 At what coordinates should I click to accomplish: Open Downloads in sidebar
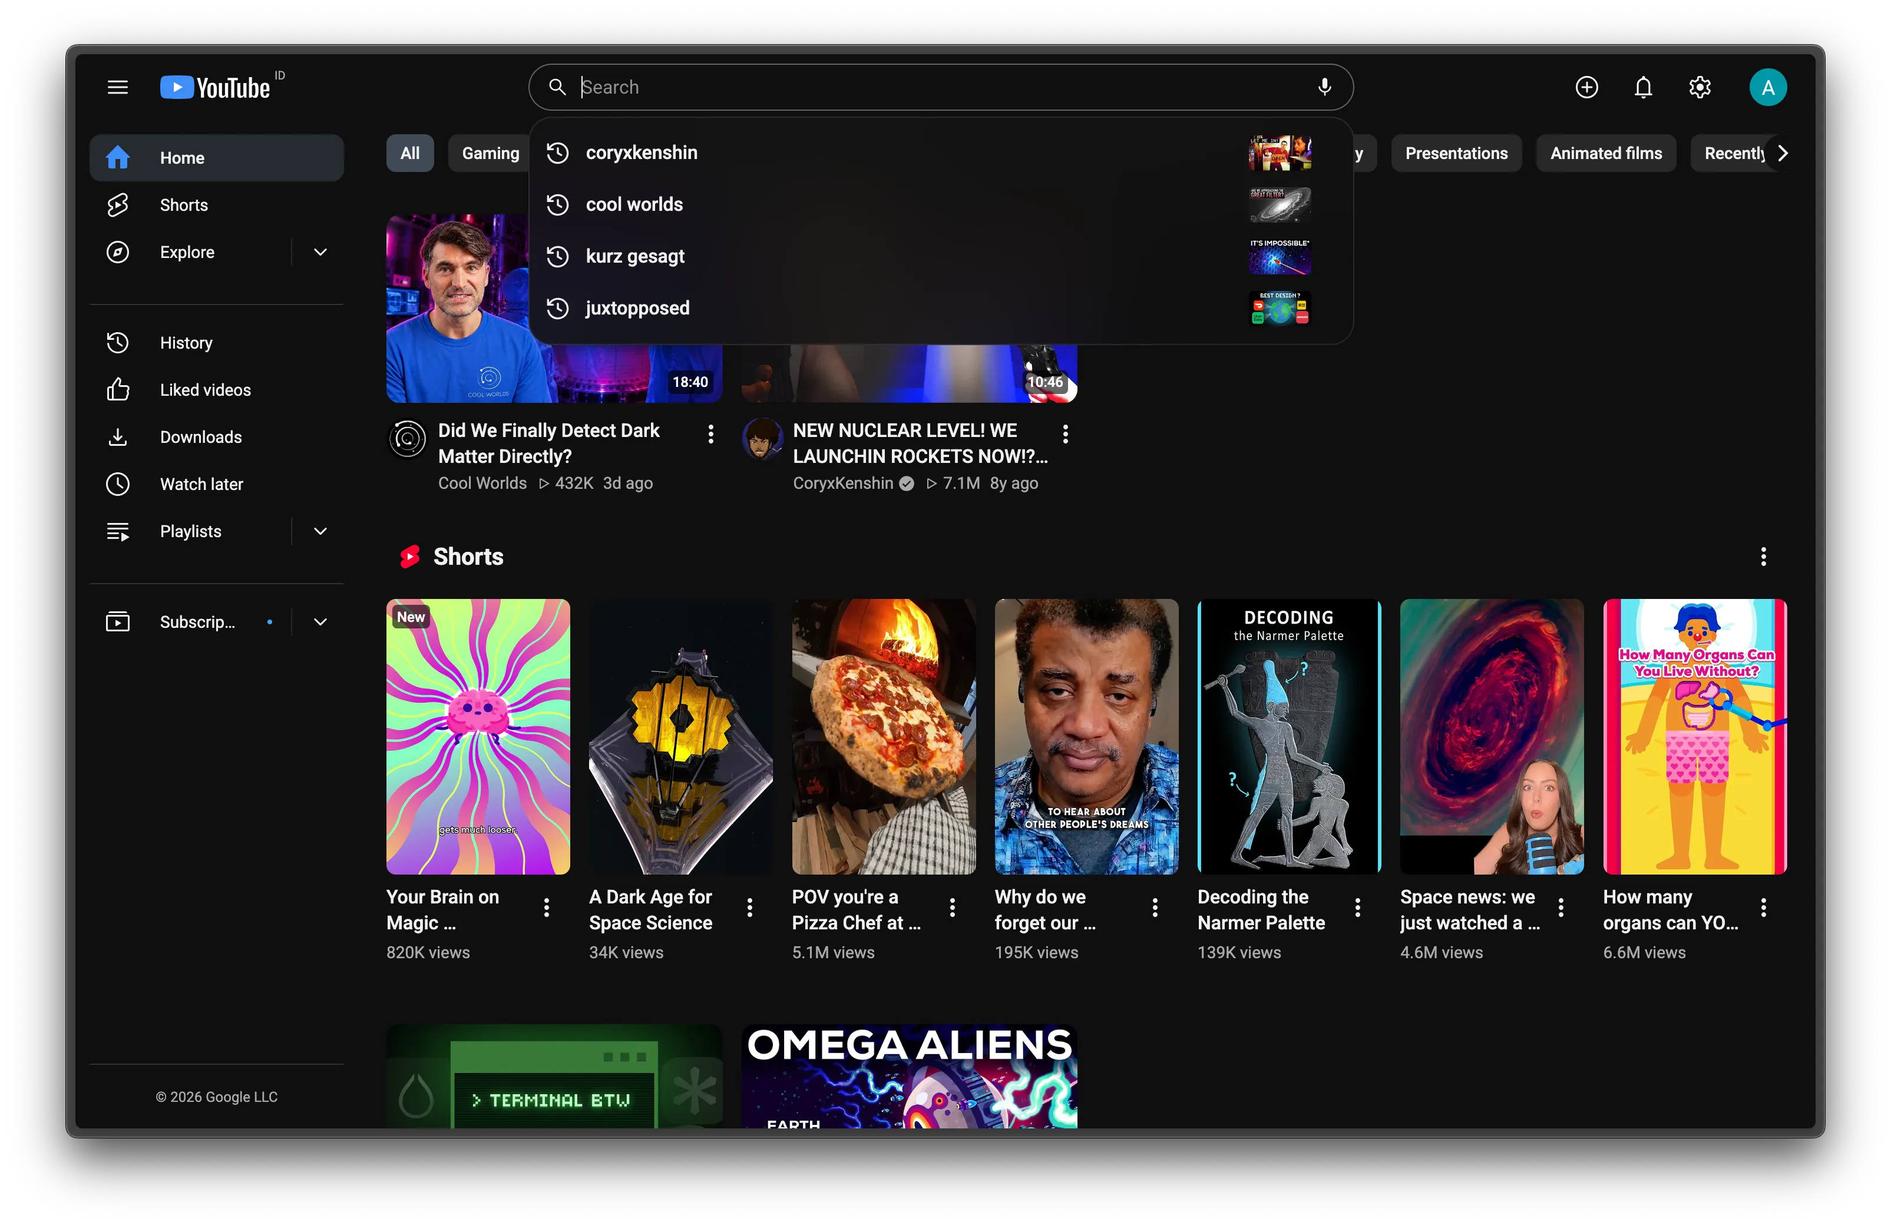pyautogui.click(x=216, y=437)
